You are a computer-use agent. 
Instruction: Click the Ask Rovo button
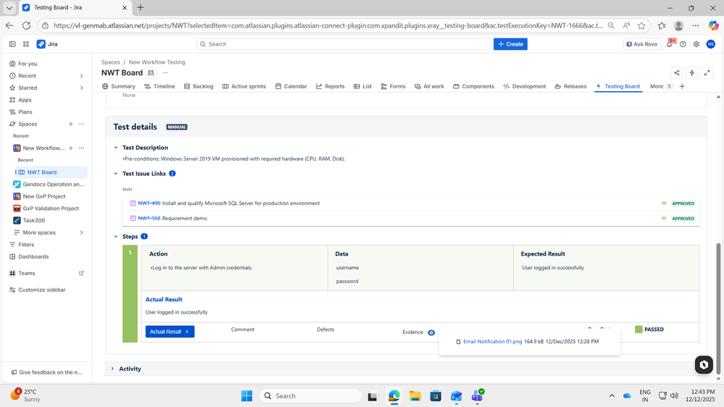coord(642,44)
